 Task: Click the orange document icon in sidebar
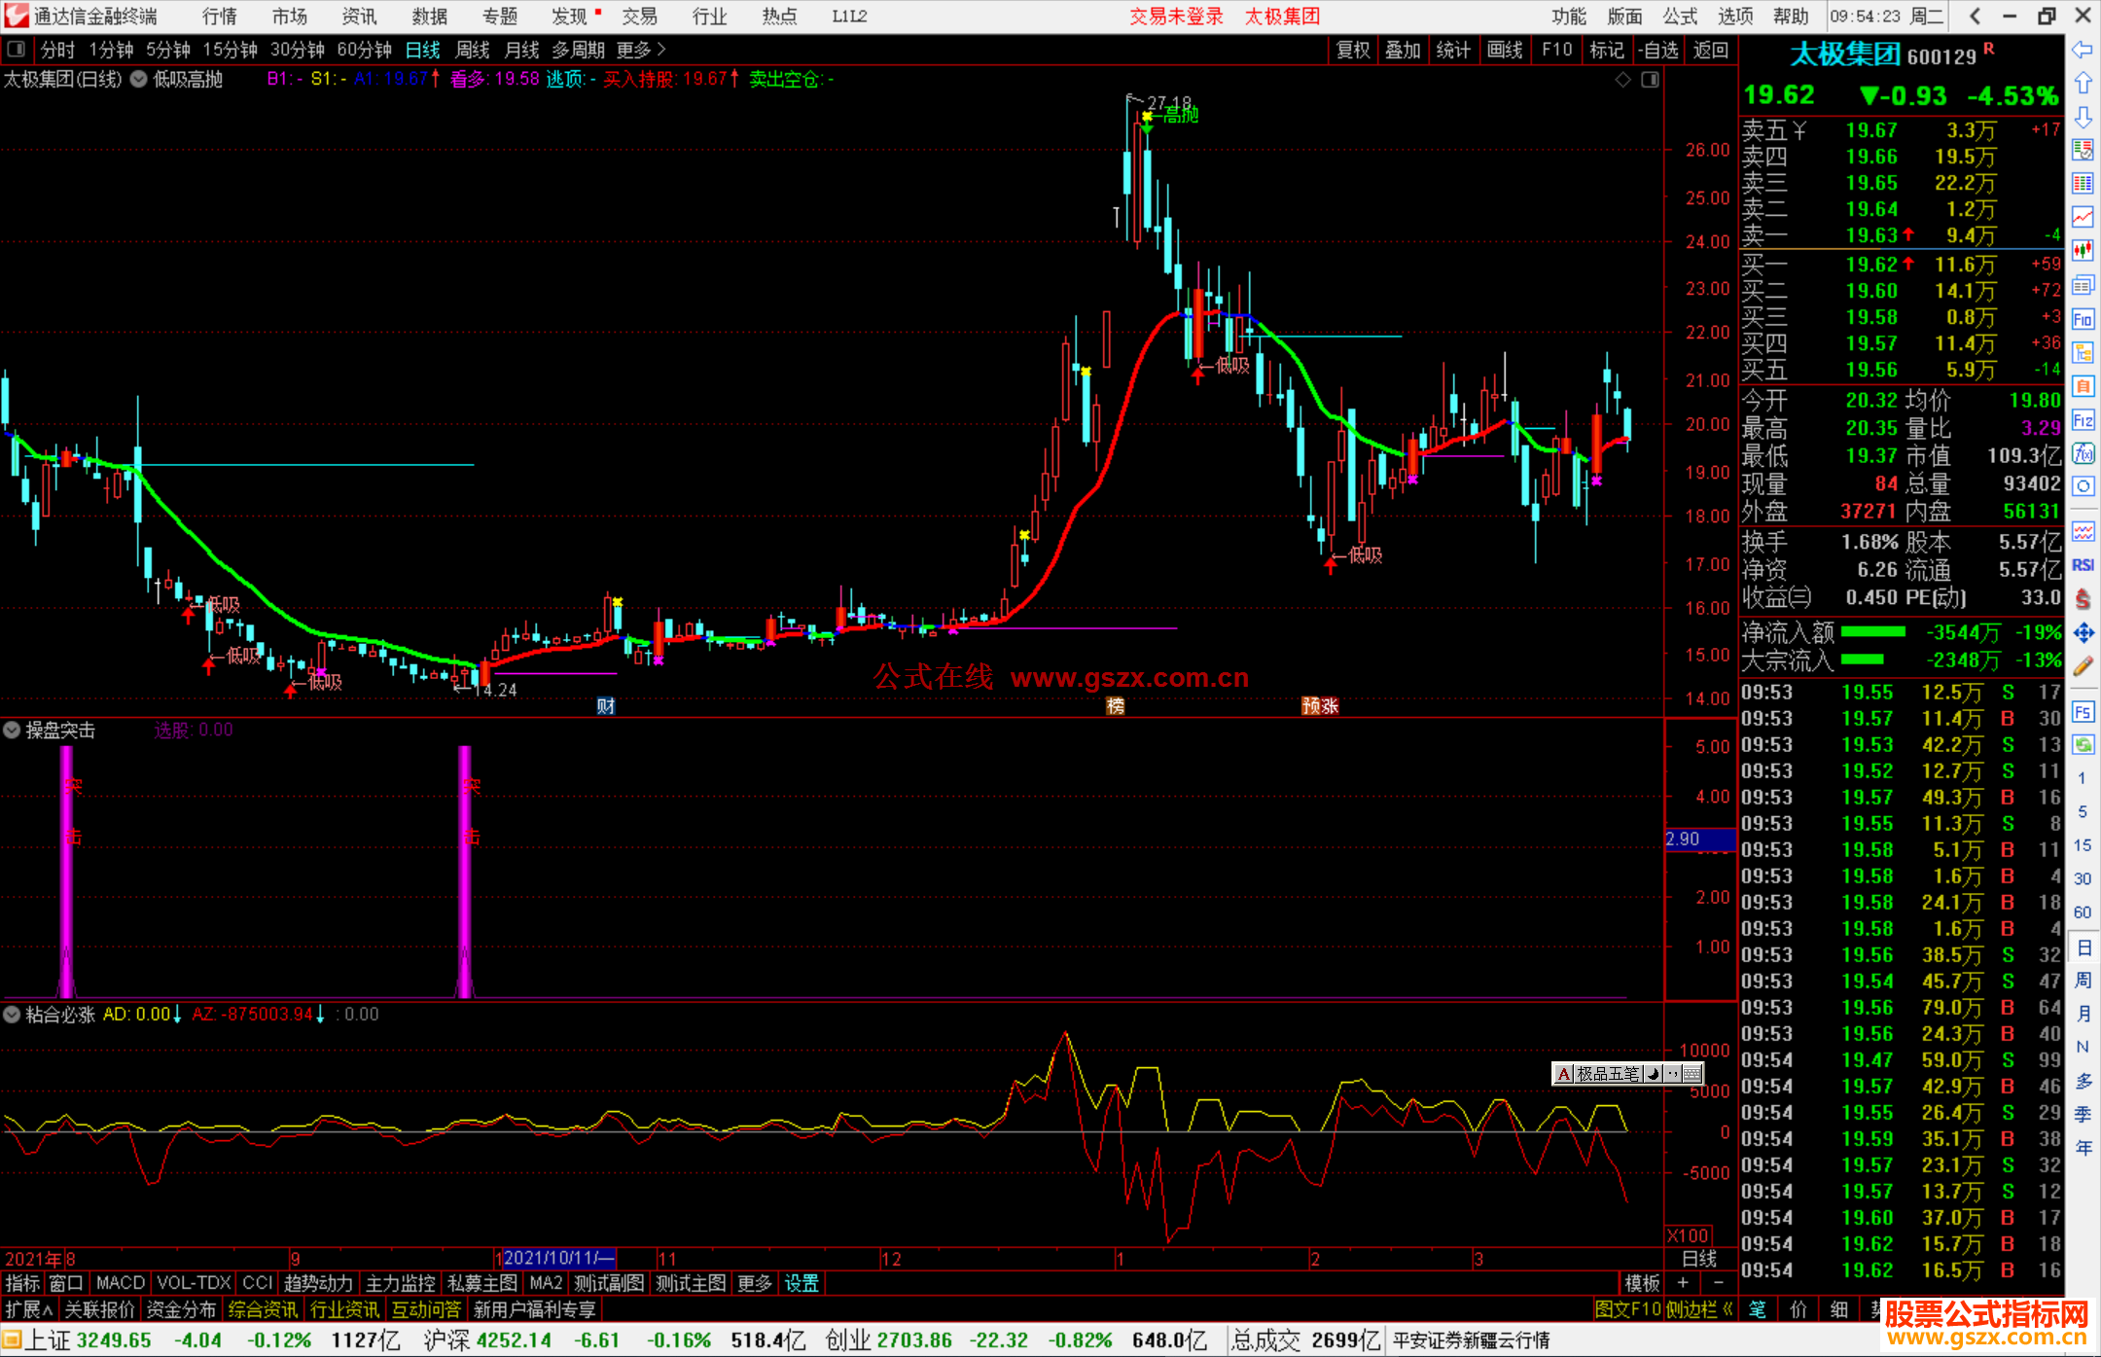(x=2083, y=386)
